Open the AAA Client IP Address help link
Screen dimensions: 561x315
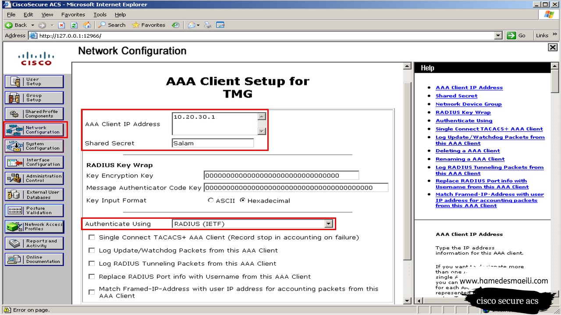(469, 87)
